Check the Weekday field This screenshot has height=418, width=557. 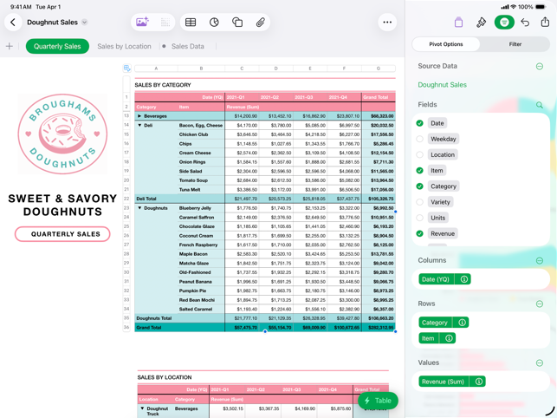(x=419, y=139)
